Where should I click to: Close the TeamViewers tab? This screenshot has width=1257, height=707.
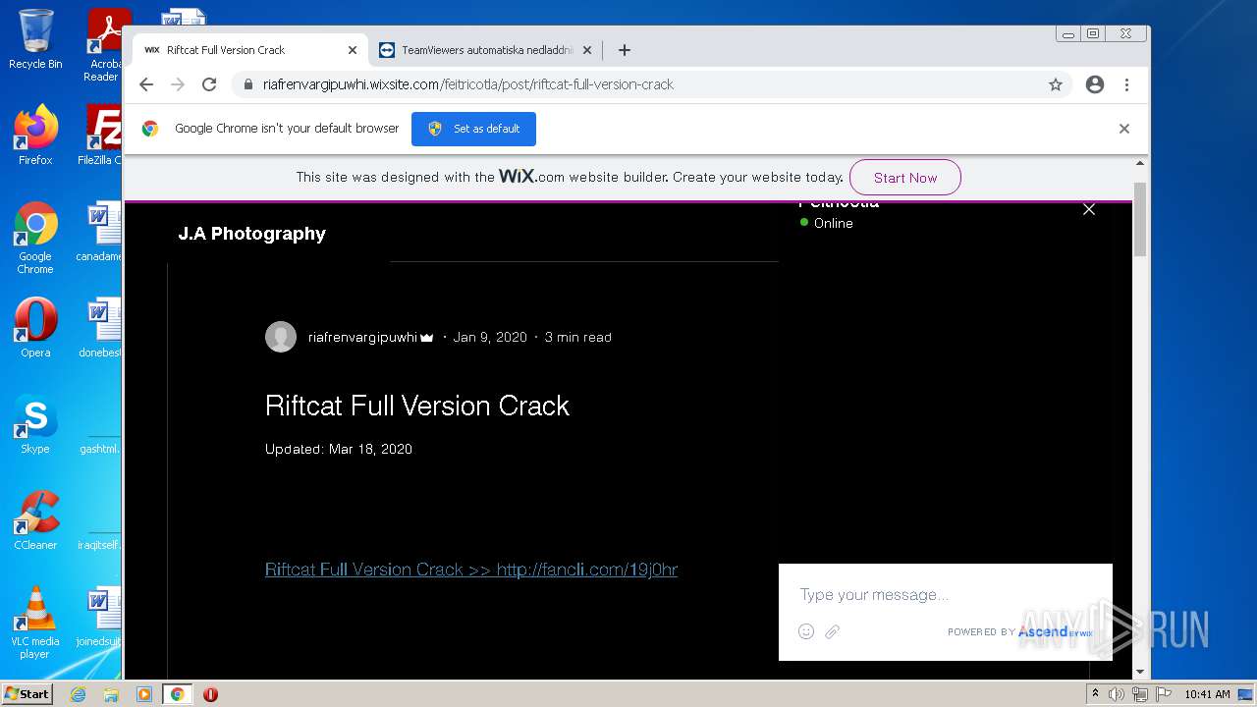(587, 50)
